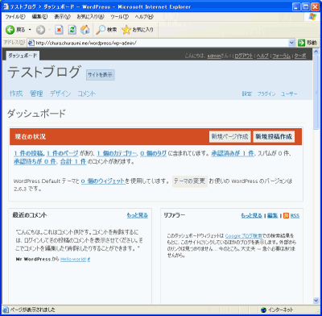This screenshot has width=322, height=316.
Task: Click the browser Back arrow icon
Action: point(10,30)
